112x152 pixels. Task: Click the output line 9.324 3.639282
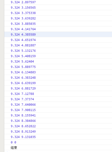(x=58, y=18)
